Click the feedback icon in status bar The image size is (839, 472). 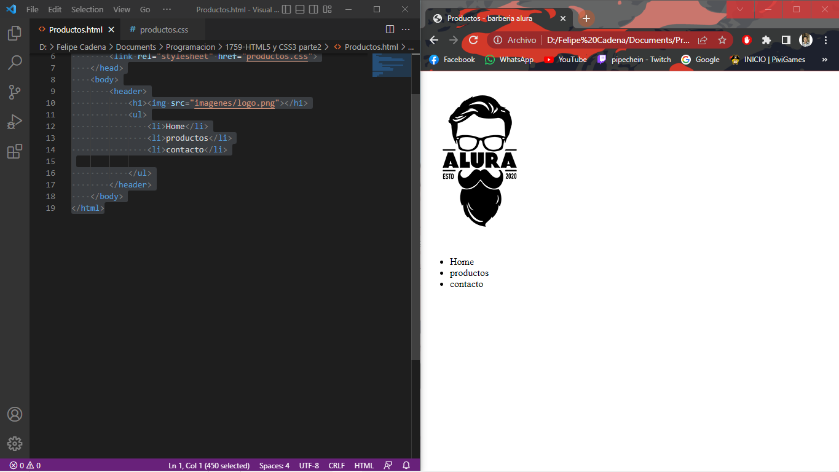coord(388,465)
